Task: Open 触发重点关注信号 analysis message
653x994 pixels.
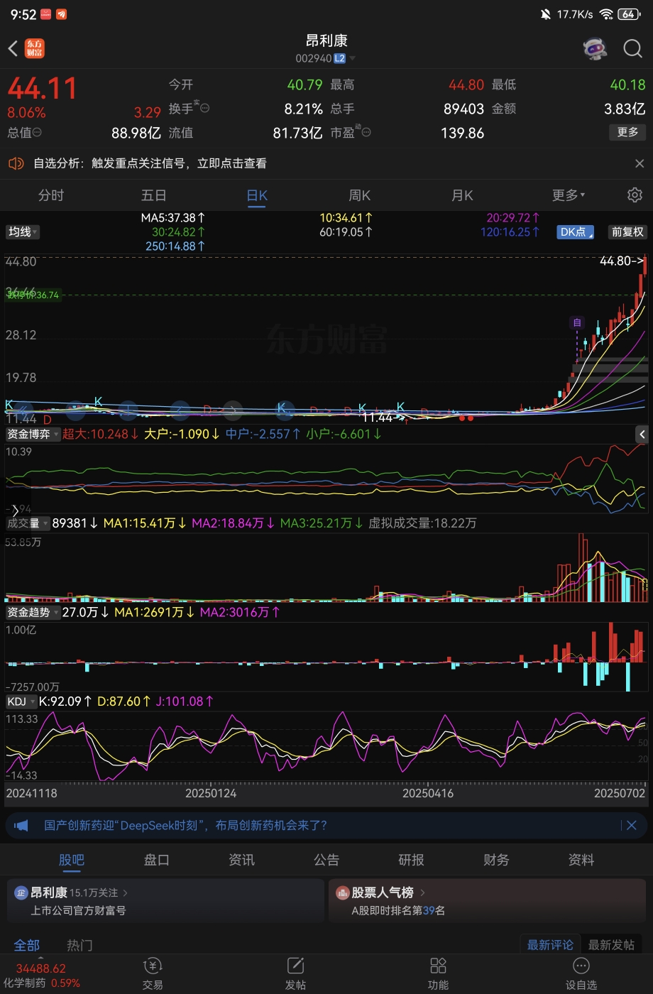Action: click(179, 163)
